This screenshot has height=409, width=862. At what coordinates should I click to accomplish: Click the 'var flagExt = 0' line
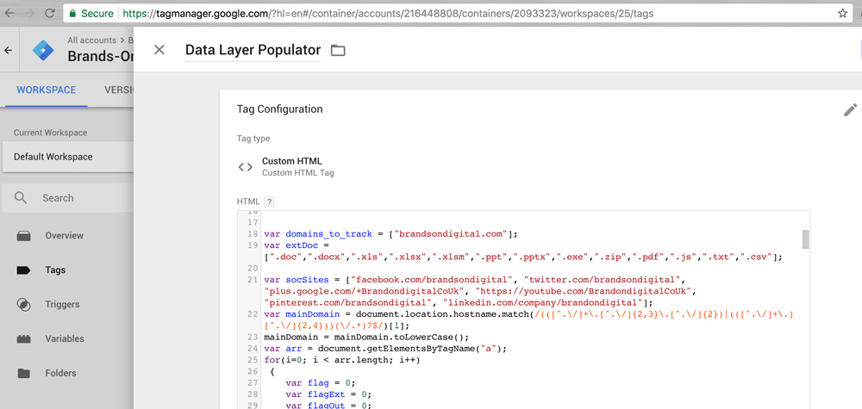point(328,394)
